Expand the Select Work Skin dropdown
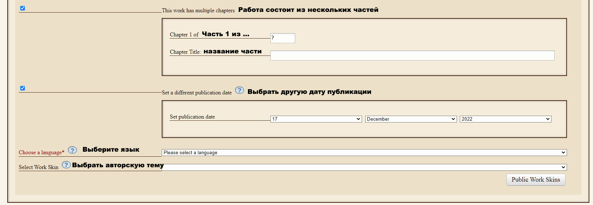593x205 pixels. click(x=364, y=167)
